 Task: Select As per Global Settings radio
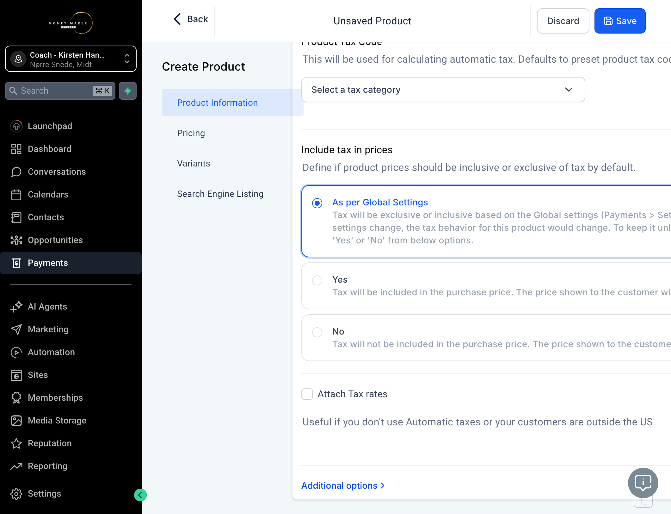pyautogui.click(x=317, y=203)
